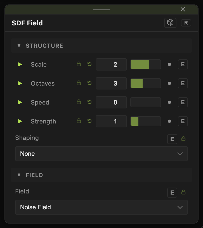
Task: Expand the Strength row green triangle
Action: tap(20, 121)
